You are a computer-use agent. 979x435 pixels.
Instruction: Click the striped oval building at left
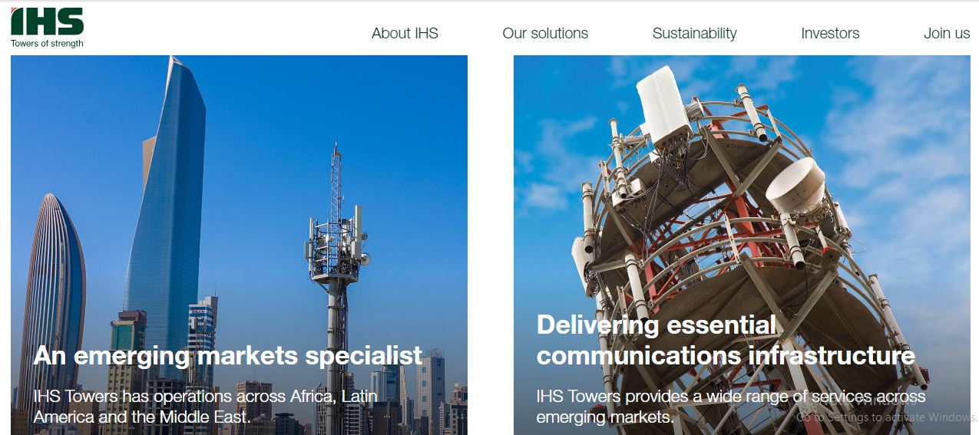(52, 292)
